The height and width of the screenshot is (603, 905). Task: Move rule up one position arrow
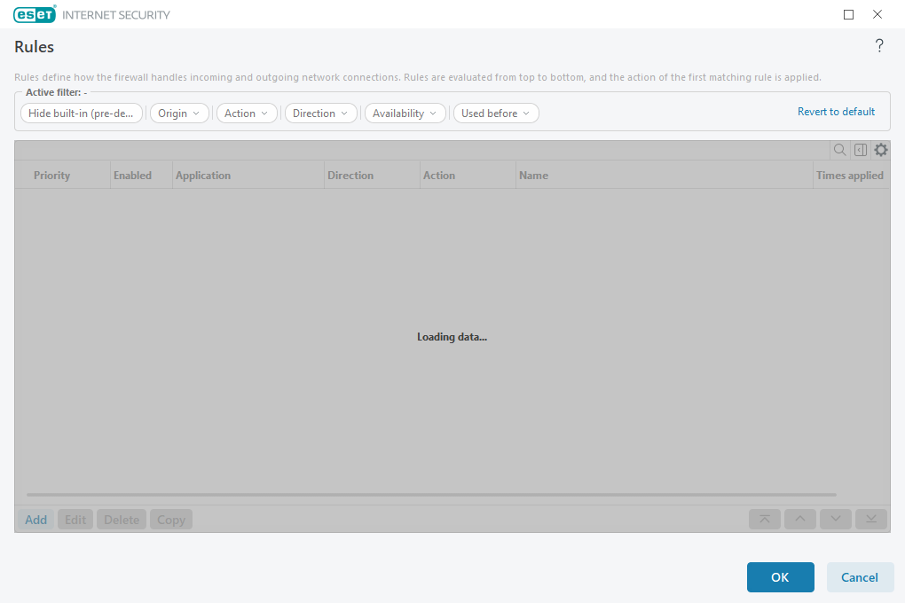tap(800, 520)
